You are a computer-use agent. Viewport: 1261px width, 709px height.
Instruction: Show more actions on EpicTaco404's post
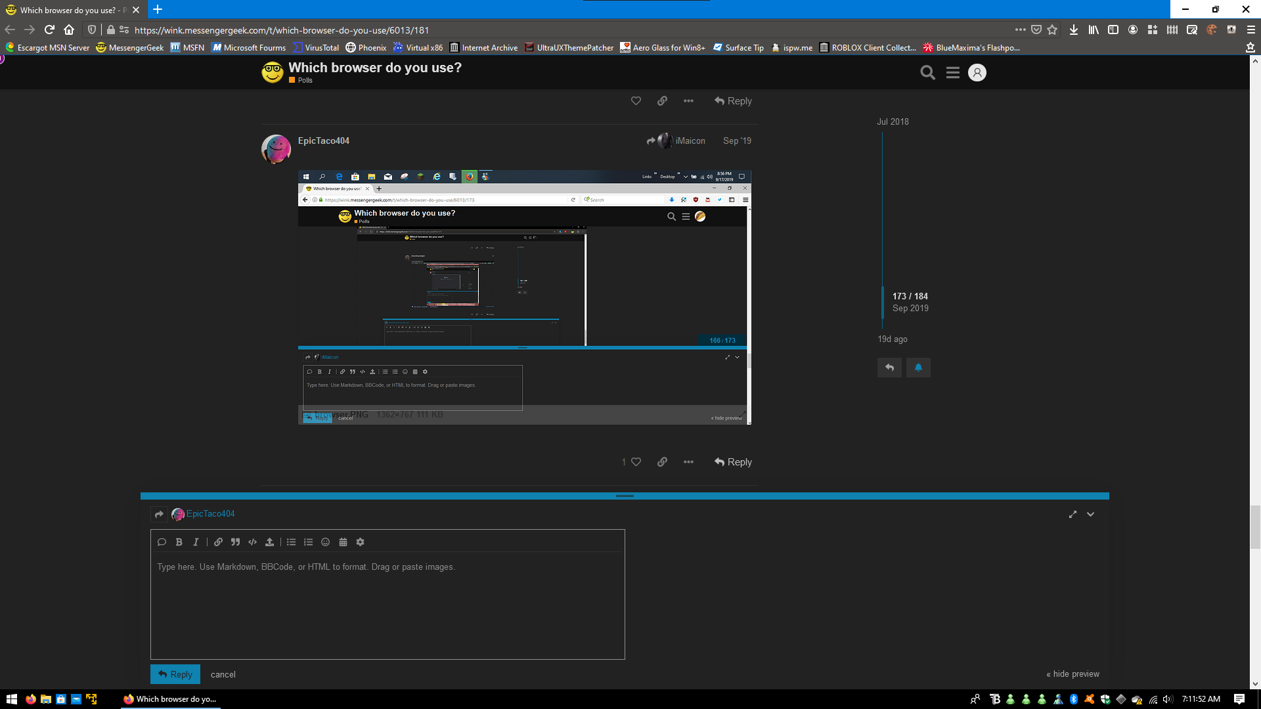coord(688,462)
